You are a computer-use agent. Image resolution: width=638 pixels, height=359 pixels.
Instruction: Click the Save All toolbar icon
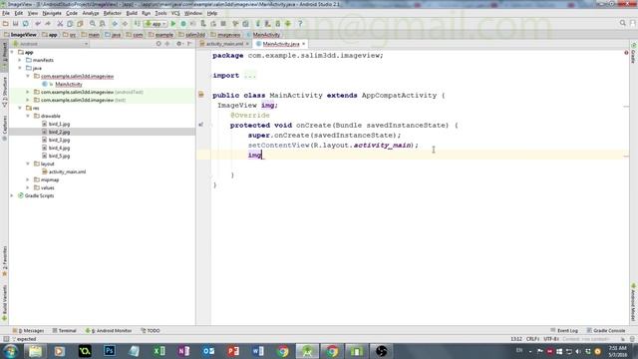pos(16,24)
